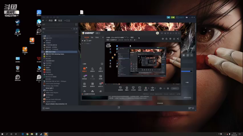Viewport: 243px width, 136px height.
Task: Open the 一二三 profile tab in Steam
Action: point(67,21)
